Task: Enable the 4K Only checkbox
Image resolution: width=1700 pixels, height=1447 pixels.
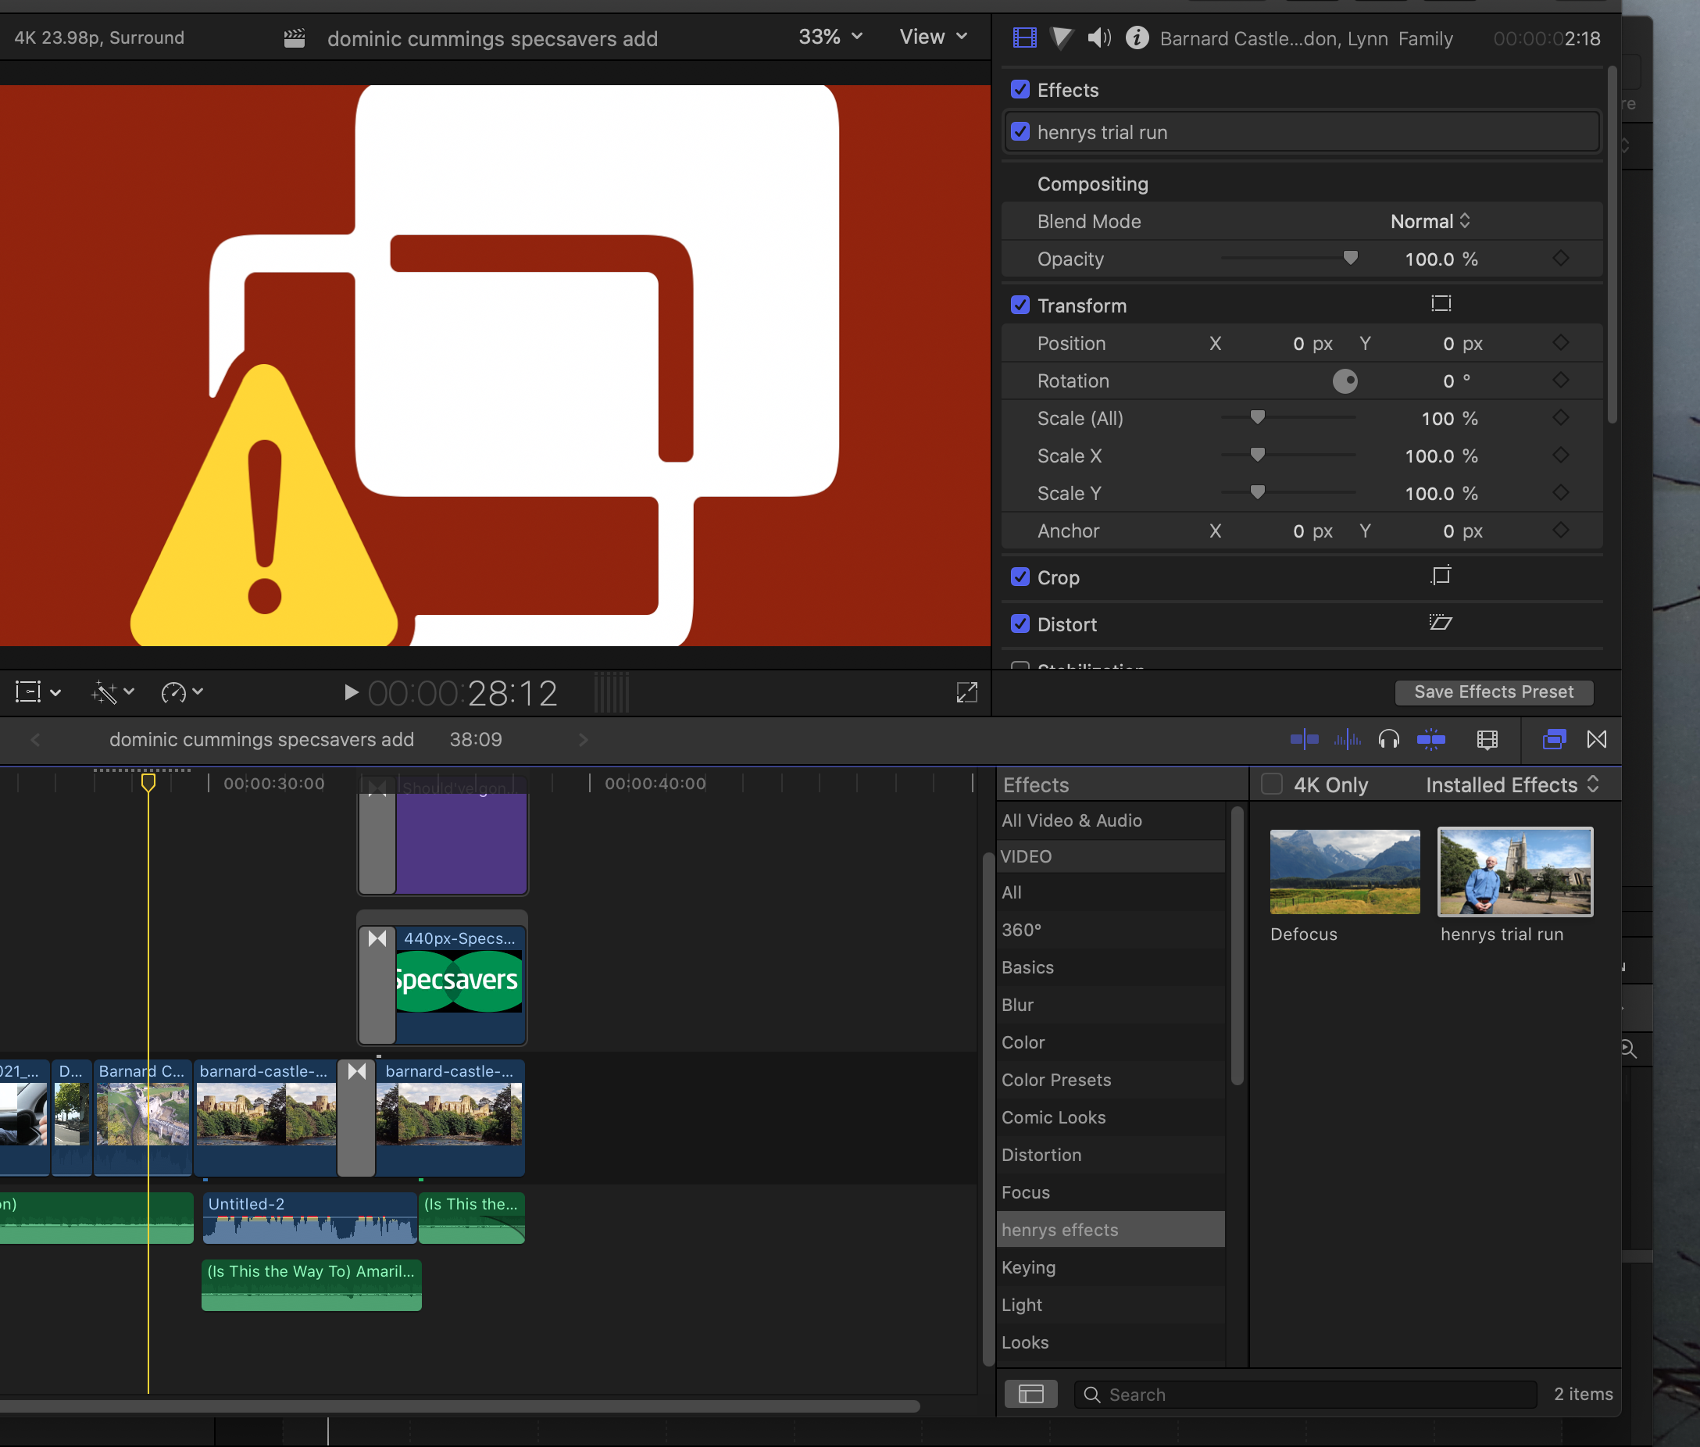Action: [x=1271, y=784]
